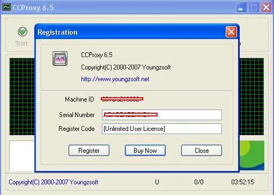The width and height of the screenshot is (274, 195).
Task: Close the Registration dialog with the X
Action: [231, 32]
